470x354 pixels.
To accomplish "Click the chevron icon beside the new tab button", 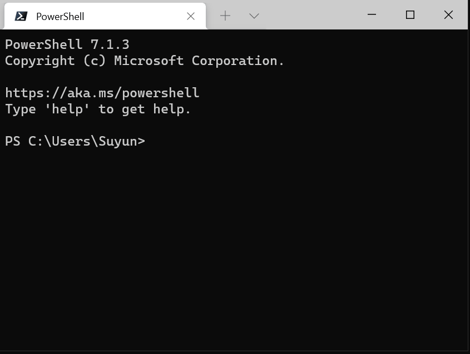I will tap(254, 16).
